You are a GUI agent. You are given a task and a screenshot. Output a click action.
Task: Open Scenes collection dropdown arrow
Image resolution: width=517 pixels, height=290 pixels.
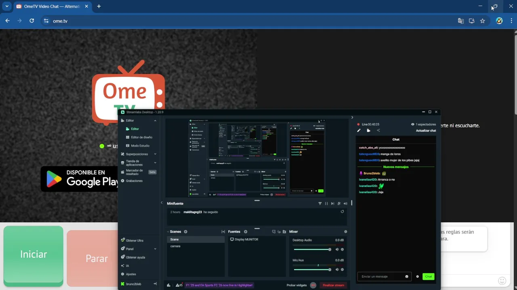point(168,232)
